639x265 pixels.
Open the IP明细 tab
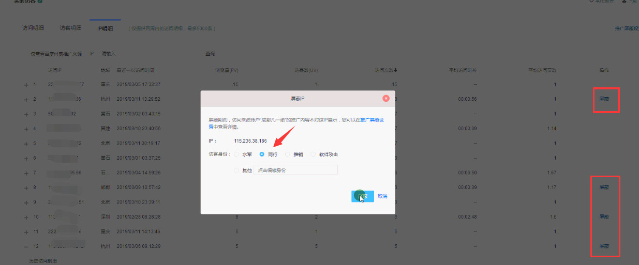[105, 28]
